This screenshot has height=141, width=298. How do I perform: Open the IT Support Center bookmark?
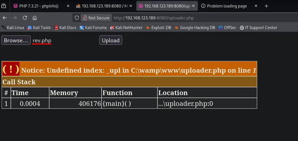click(x=258, y=28)
